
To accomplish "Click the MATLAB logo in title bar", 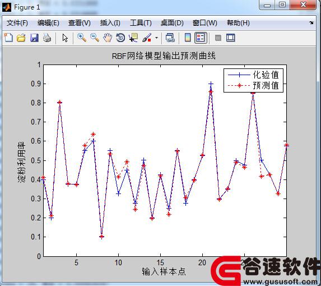I will (x=6, y=7).
